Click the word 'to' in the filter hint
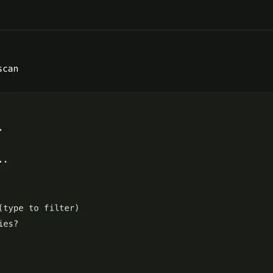This screenshot has width=273, height=273. 34,208
